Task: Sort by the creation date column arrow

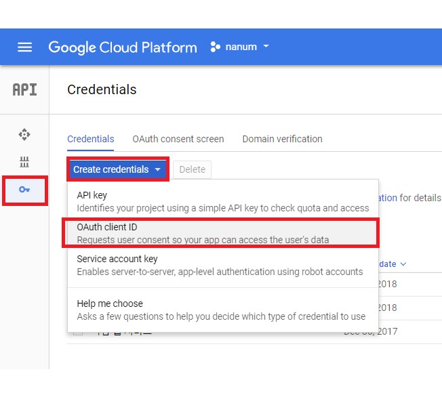Action: coord(403,264)
